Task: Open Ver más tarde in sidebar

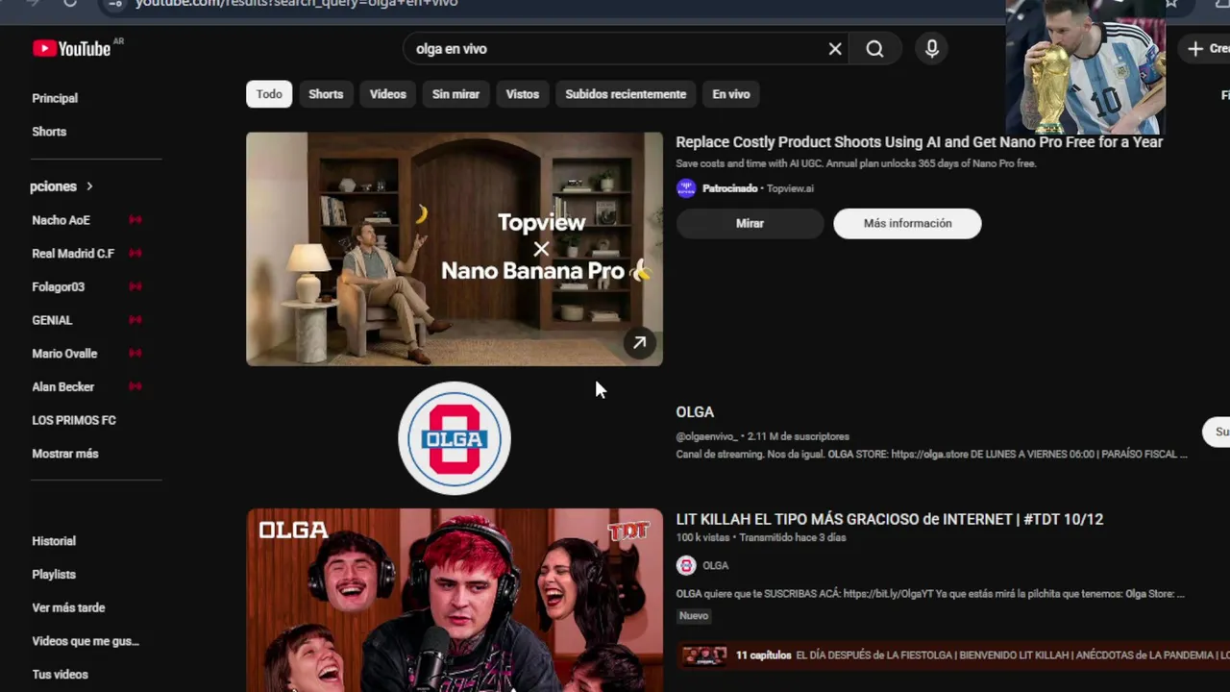Action: click(x=68, y=607)
